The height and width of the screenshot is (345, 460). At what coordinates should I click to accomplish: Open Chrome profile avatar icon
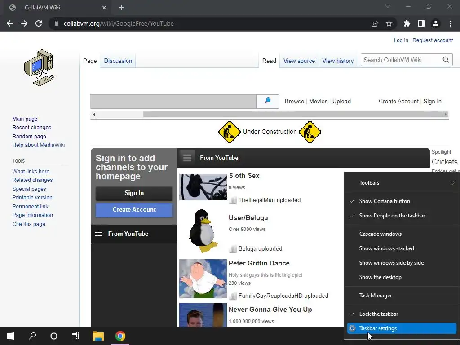pyautogui.click(x=436, y=23)
